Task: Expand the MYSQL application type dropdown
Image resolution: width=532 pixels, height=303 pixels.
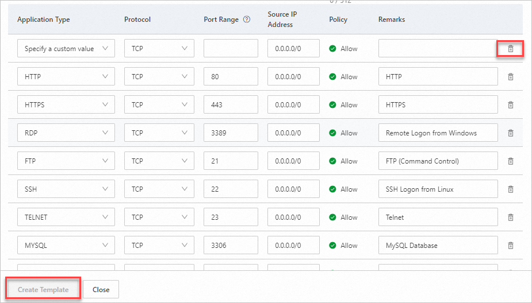Action: click(x=66, y=246)
